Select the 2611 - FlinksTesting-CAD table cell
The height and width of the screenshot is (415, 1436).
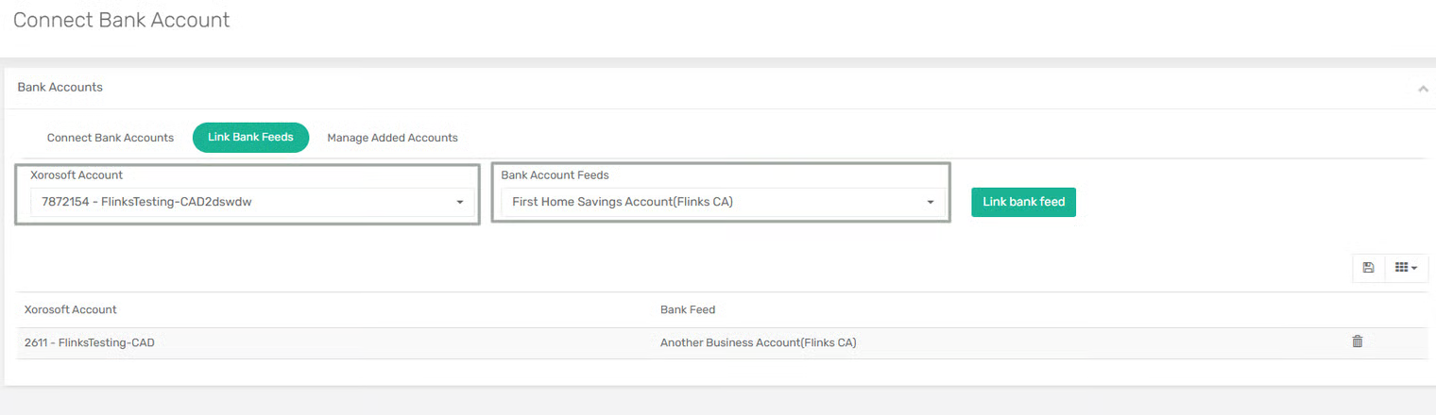click(90, 343)
